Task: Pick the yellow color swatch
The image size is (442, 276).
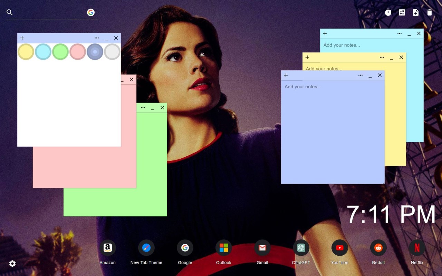Action: (26, 52)
